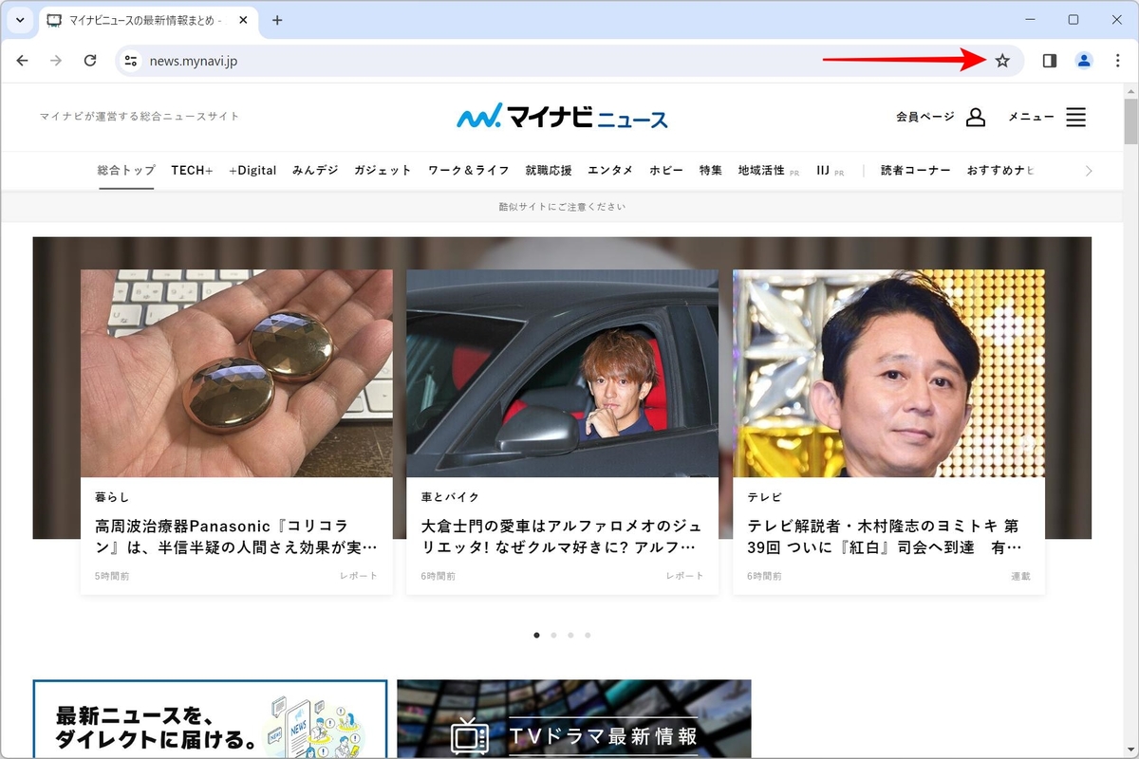
Task: Read the 大倉士門の愛車 headline
Action: click(x=562, y=536)
